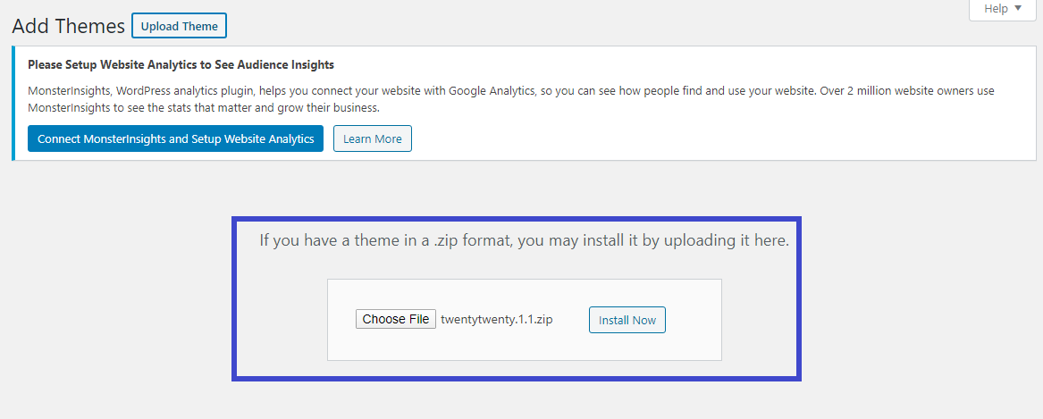Click inside the theme upload form box
Image resolution: width=1043 pixels, height=419 pixels.
(524, 320)
